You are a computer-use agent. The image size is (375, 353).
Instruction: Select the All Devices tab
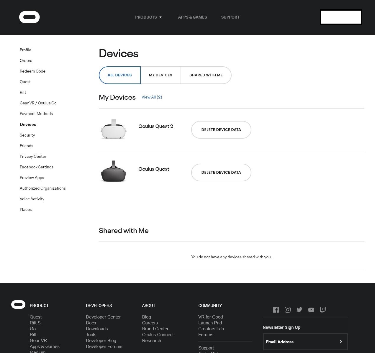(x=120, y=75)
